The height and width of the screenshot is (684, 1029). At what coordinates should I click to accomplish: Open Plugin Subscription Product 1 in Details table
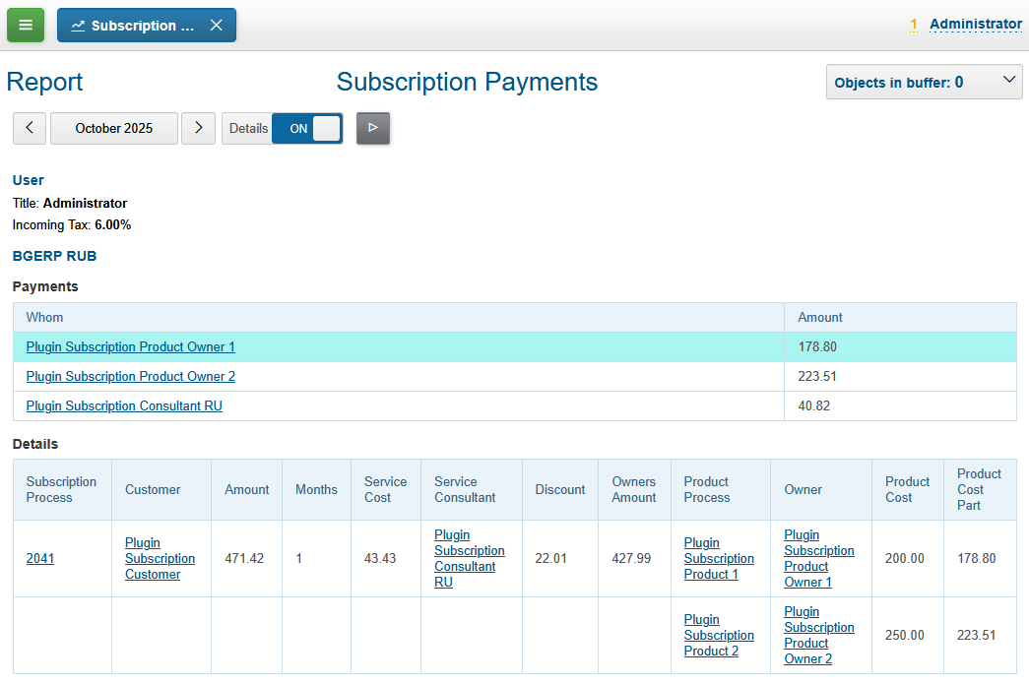719,558
